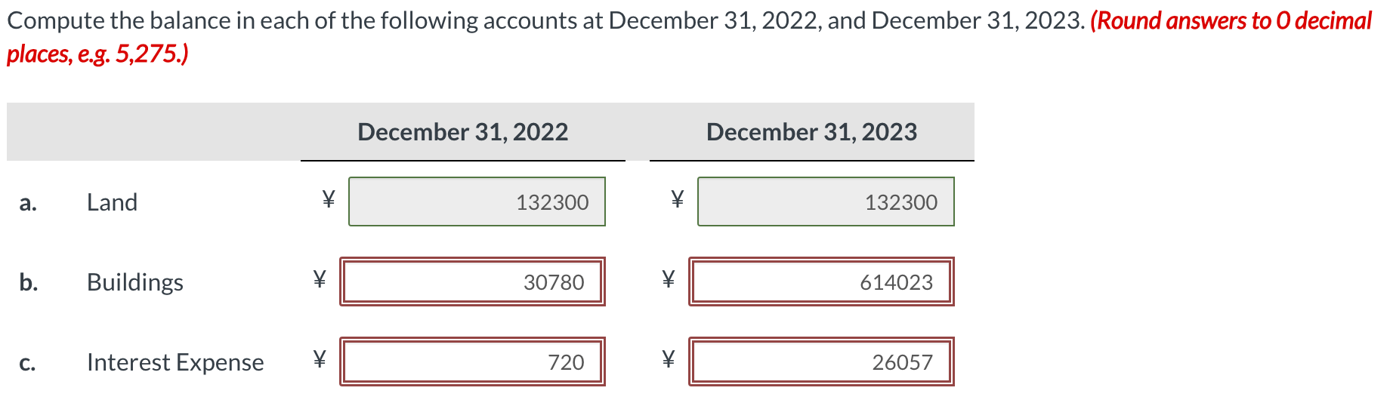Edit Interest Expense 2022 value 720

(472, 362)
